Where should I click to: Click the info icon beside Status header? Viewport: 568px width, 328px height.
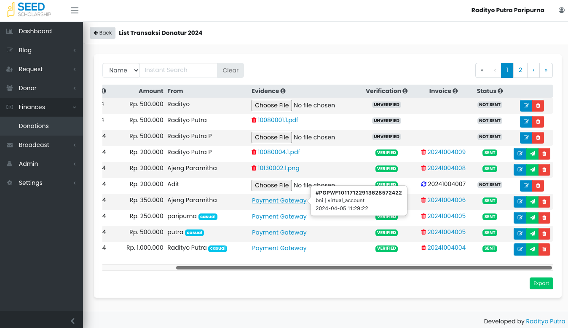500,91
